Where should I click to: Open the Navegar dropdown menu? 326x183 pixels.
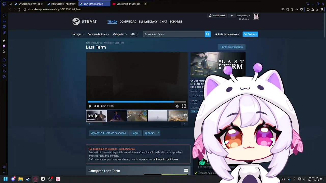click(78, 34)
